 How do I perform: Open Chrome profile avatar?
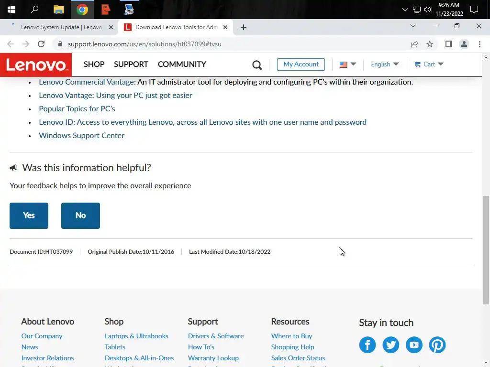(464, 44)
